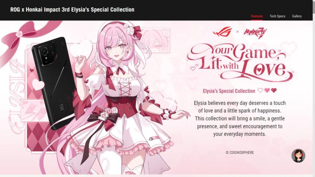Click the dark red heart after the subtitle
Image resolution: width=315 pixels, height=177 pixels.
tap(274, 90)
